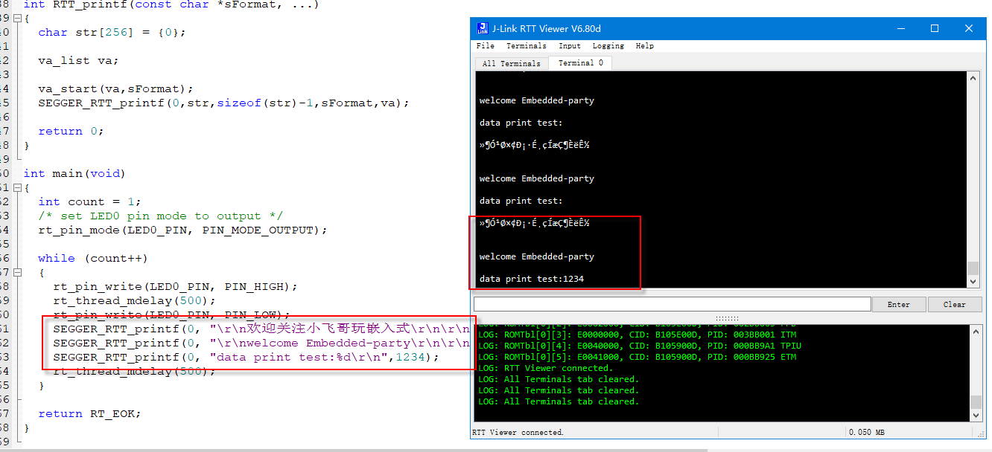The width and height of the screenshot is (992, 452).
Task: Click log panel scrollbar down arrow
Action: tap(976, 416)
